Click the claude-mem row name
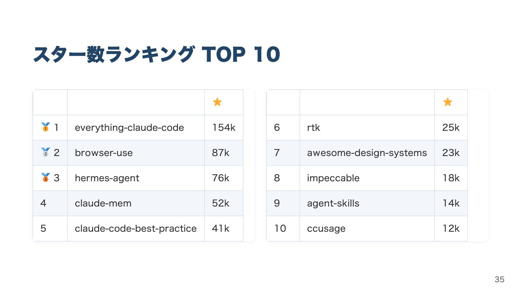 (103, 203)
